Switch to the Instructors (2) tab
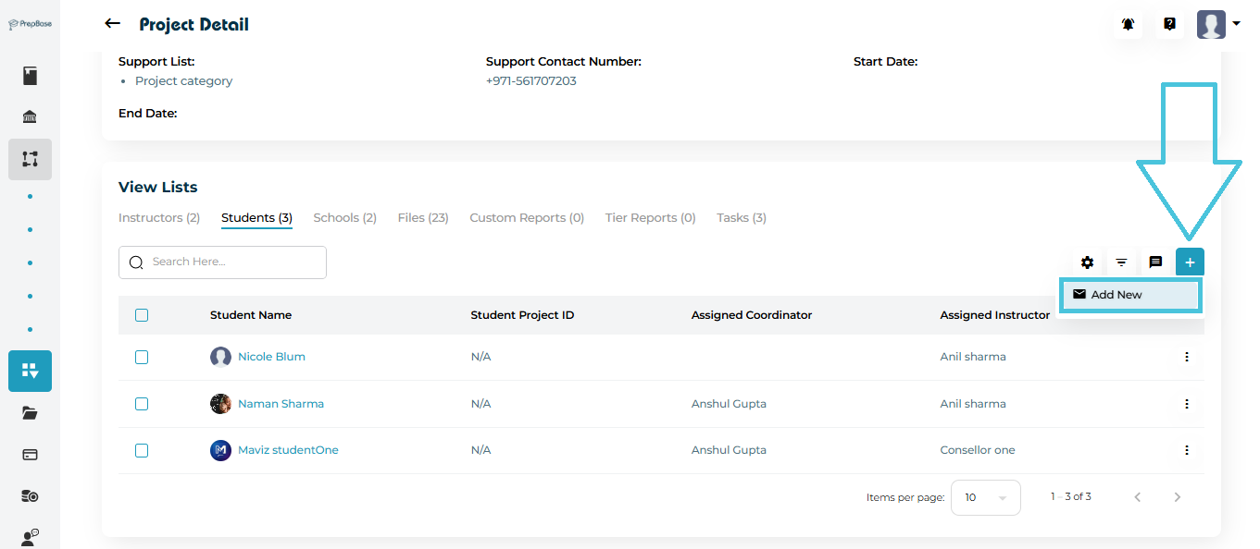 [x=159, y=218]
